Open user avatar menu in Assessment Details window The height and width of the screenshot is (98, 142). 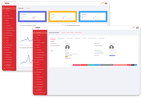pyautogui.click(x=137, y=28)
